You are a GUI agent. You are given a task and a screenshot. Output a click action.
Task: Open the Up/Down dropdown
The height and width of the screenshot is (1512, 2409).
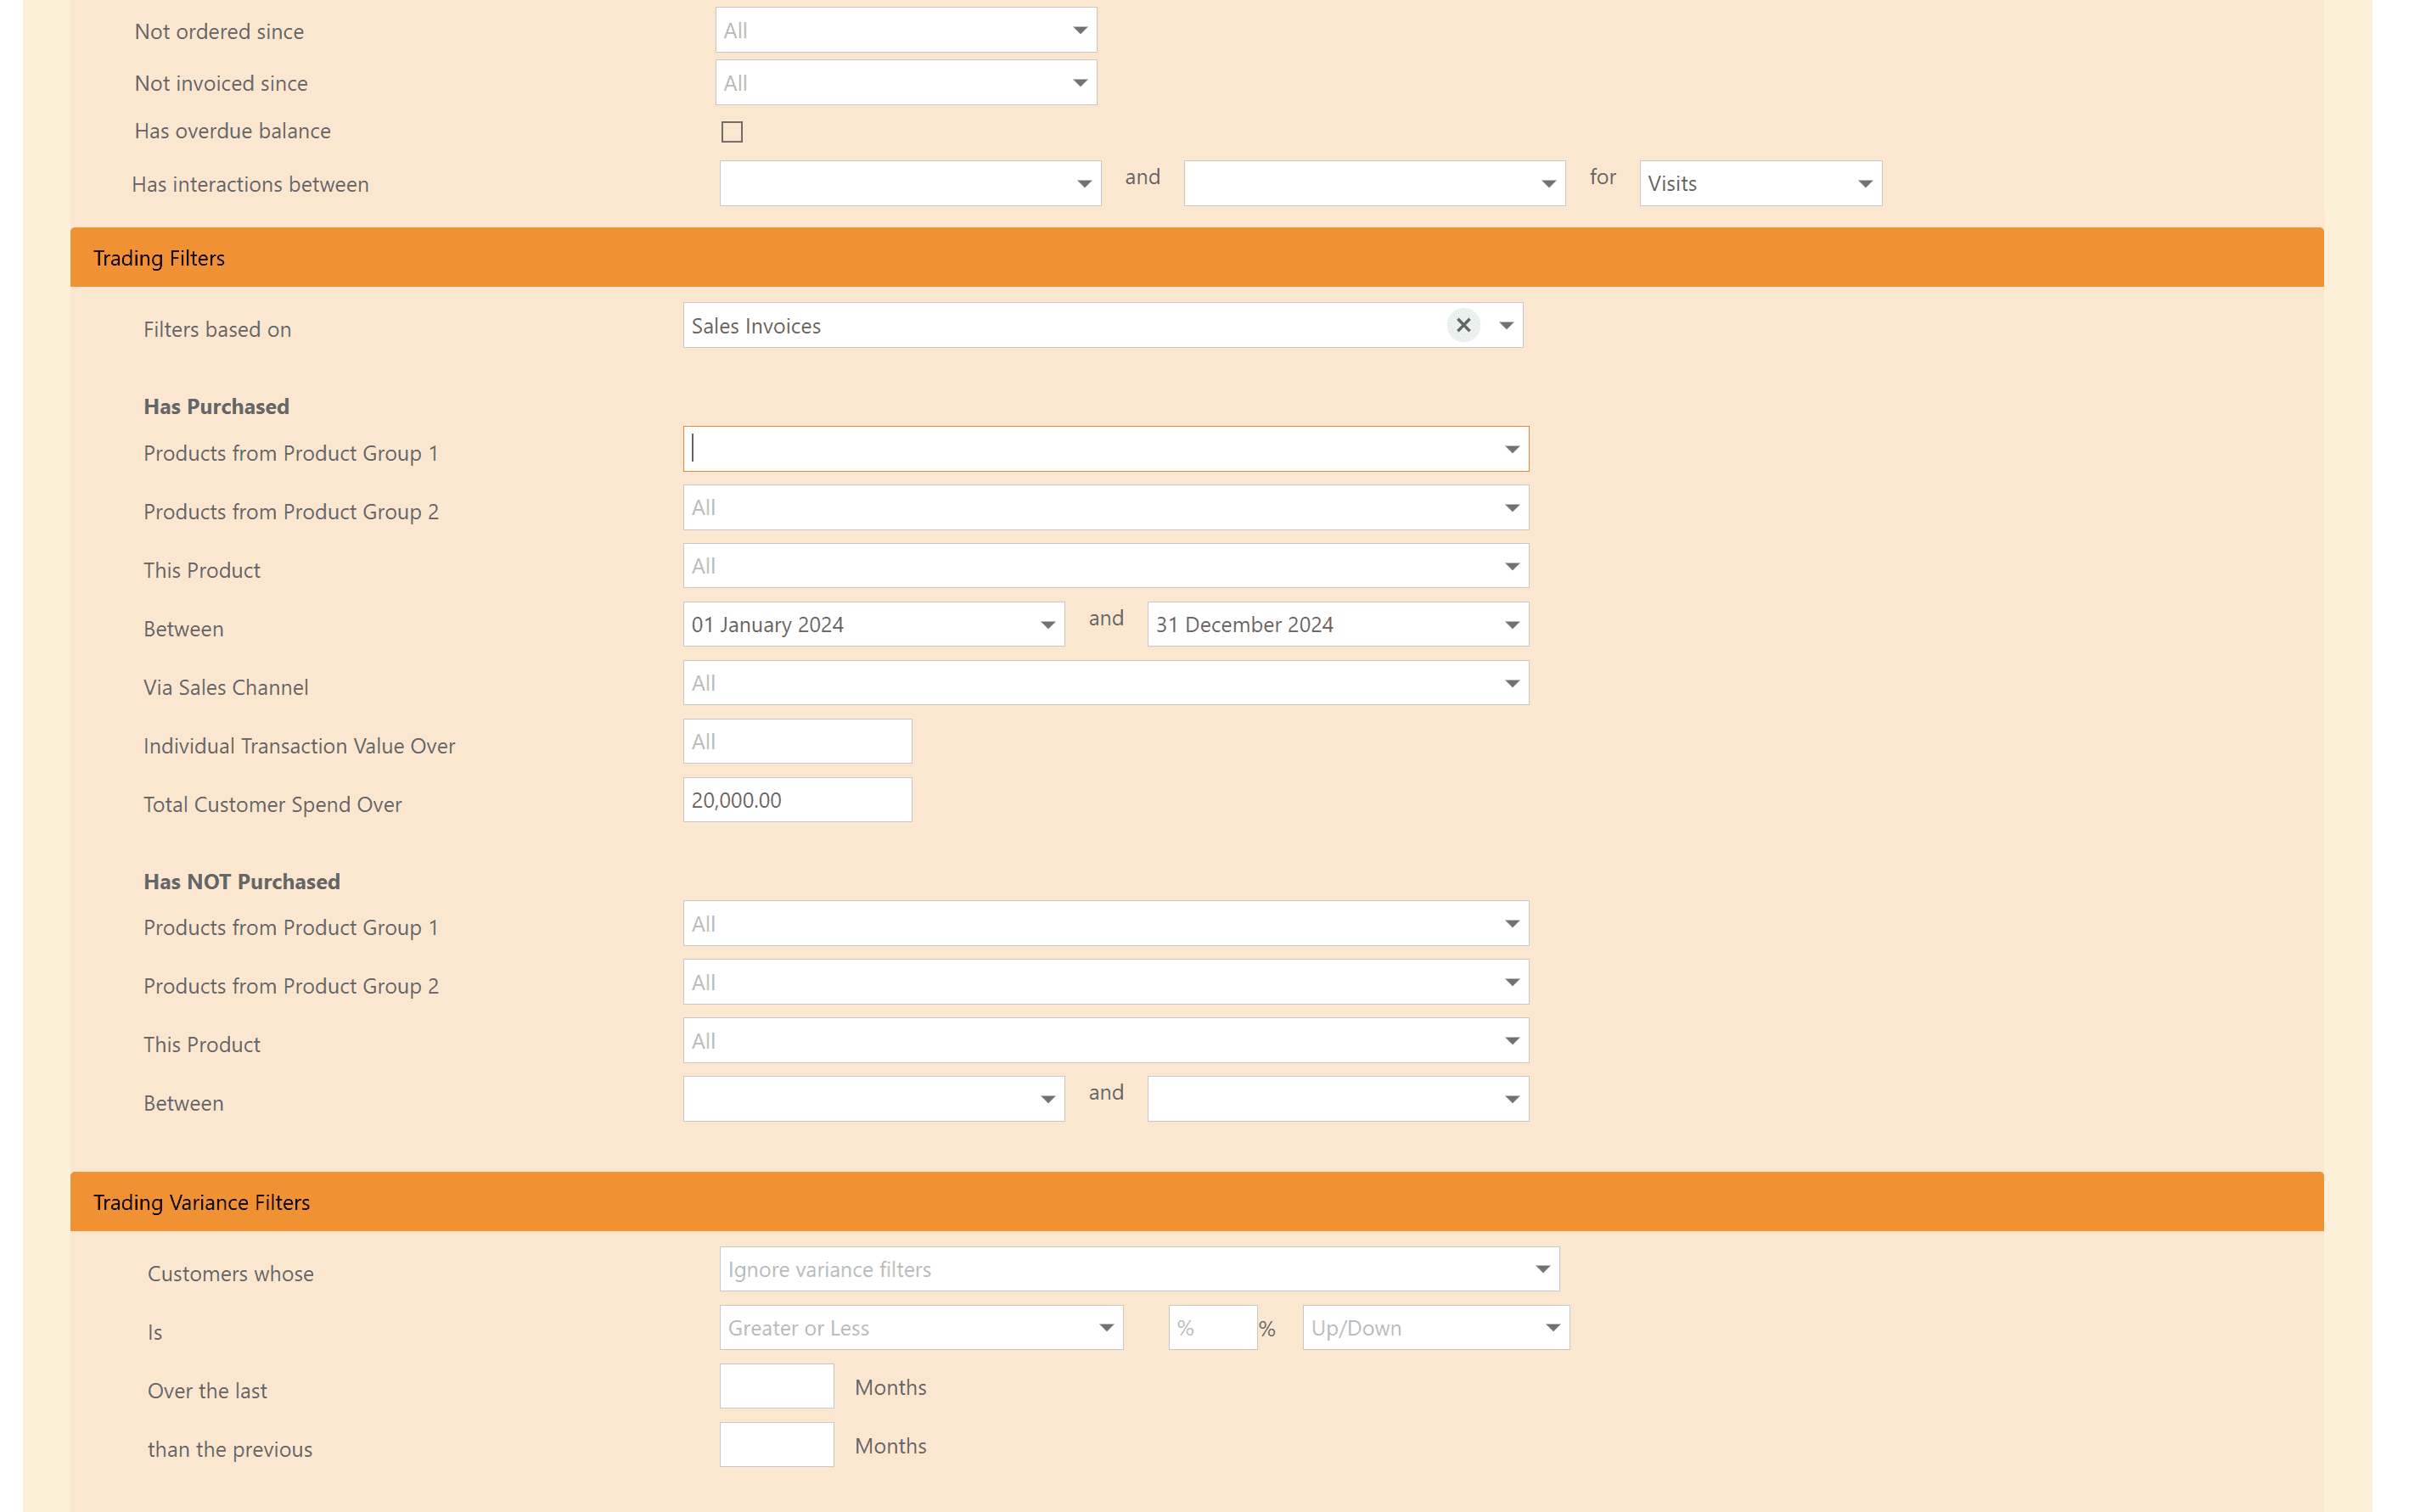pos(1435,1328)
